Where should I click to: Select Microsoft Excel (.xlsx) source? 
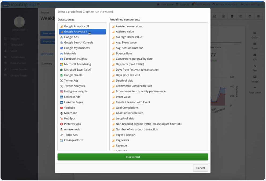[x=82, y=70]
